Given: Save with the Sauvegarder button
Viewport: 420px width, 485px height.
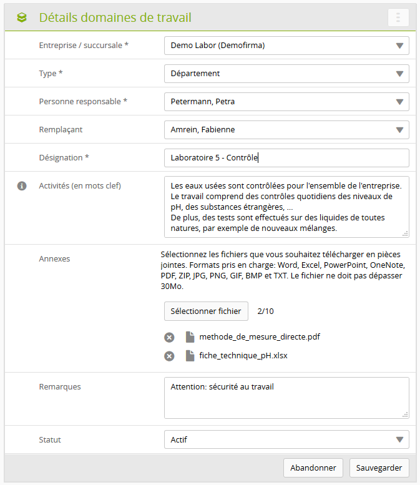Looking at the screenshot, I should pyautogui.click(x=379, y=468).
